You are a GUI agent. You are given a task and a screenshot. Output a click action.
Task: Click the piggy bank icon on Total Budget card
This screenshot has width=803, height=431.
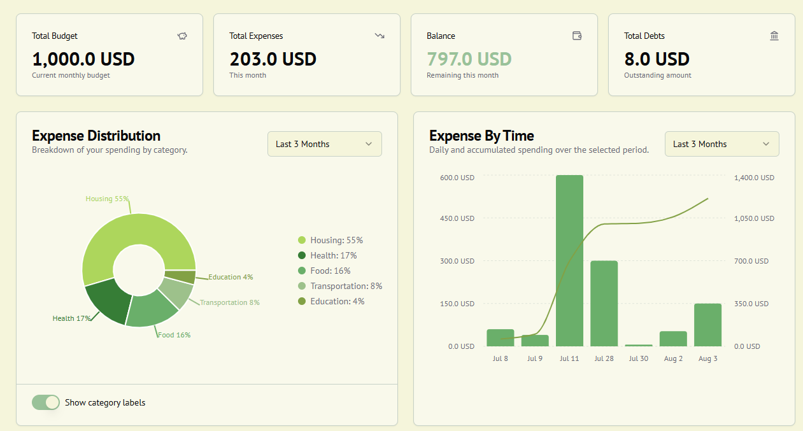click(x=182, y=36)
